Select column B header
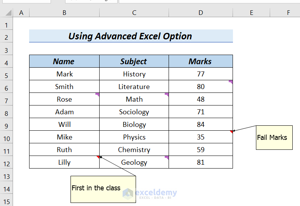The image size is (300, 206). (64, 13)
